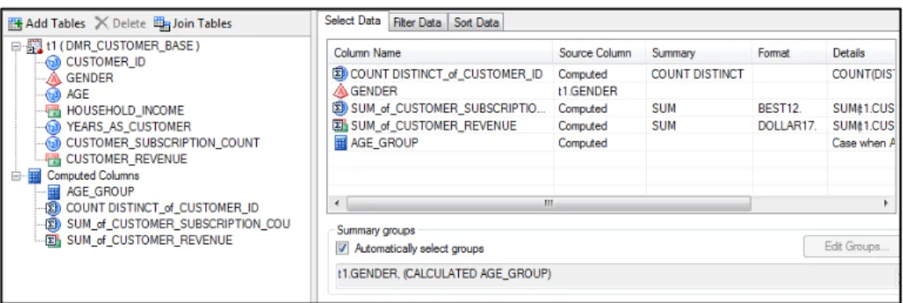903x303 pixels.
Task: Click the red character icon of GENDER grid row
Action: point(341,91)
